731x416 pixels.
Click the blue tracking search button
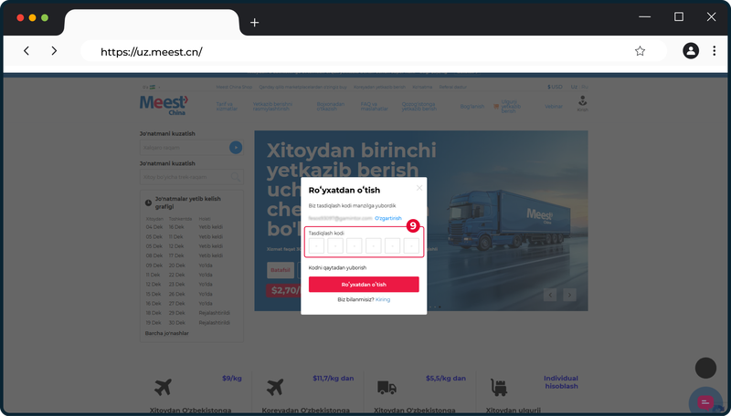tap(236, 148)
